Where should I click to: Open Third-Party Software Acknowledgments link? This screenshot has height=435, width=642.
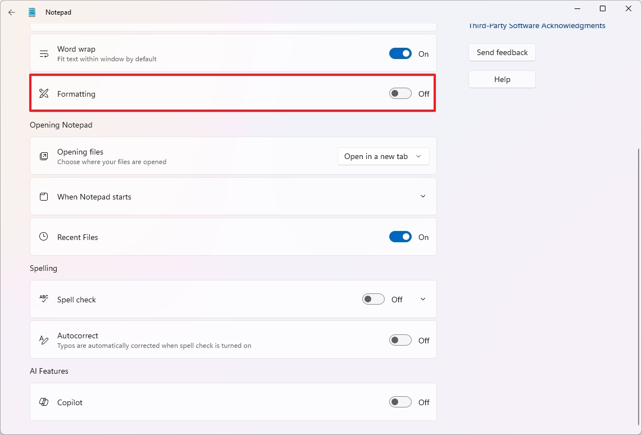(537, 25)
